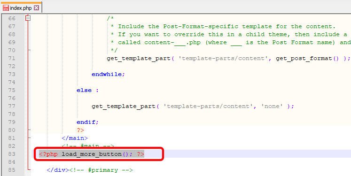Screen dimensions: 351x176
Task: Click the closing main tag on line 81
Action: click(75, 138)
